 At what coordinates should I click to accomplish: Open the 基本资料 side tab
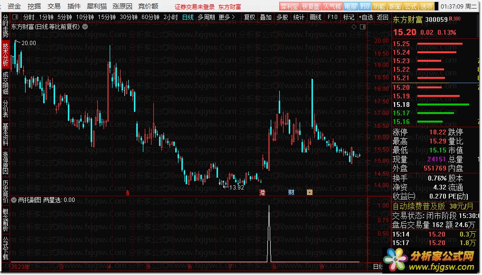tap(6, 134)
